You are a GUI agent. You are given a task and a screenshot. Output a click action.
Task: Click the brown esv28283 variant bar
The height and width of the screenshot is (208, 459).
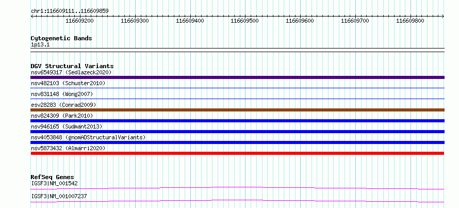237,110
